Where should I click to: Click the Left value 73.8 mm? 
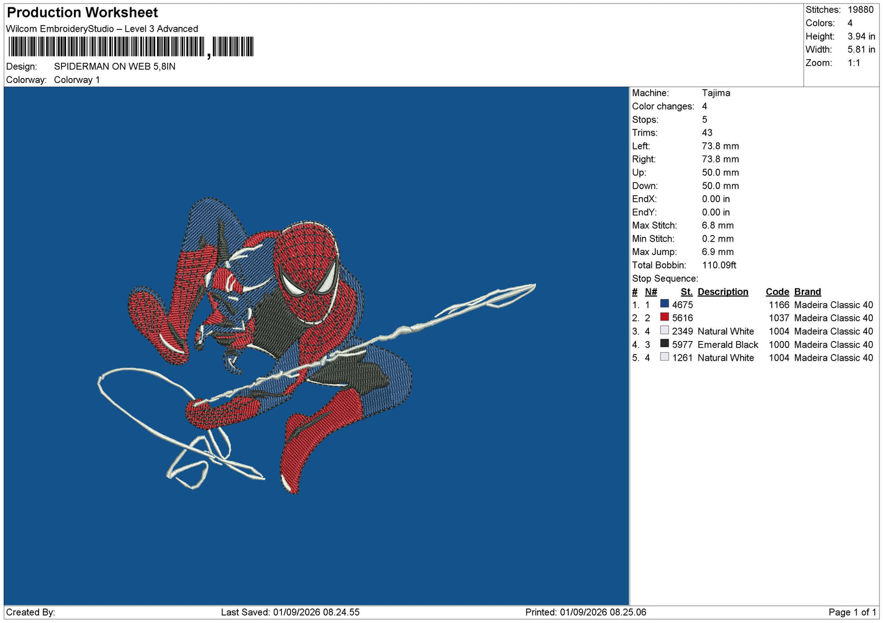tap(720, 146)
